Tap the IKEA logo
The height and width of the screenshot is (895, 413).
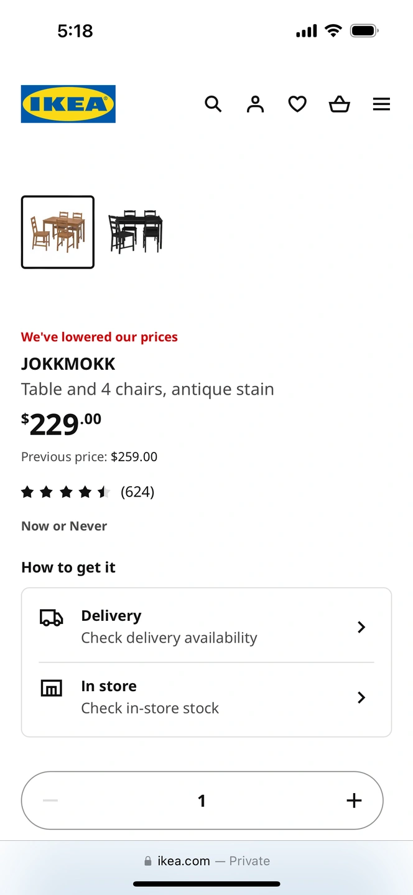(68, 104)
